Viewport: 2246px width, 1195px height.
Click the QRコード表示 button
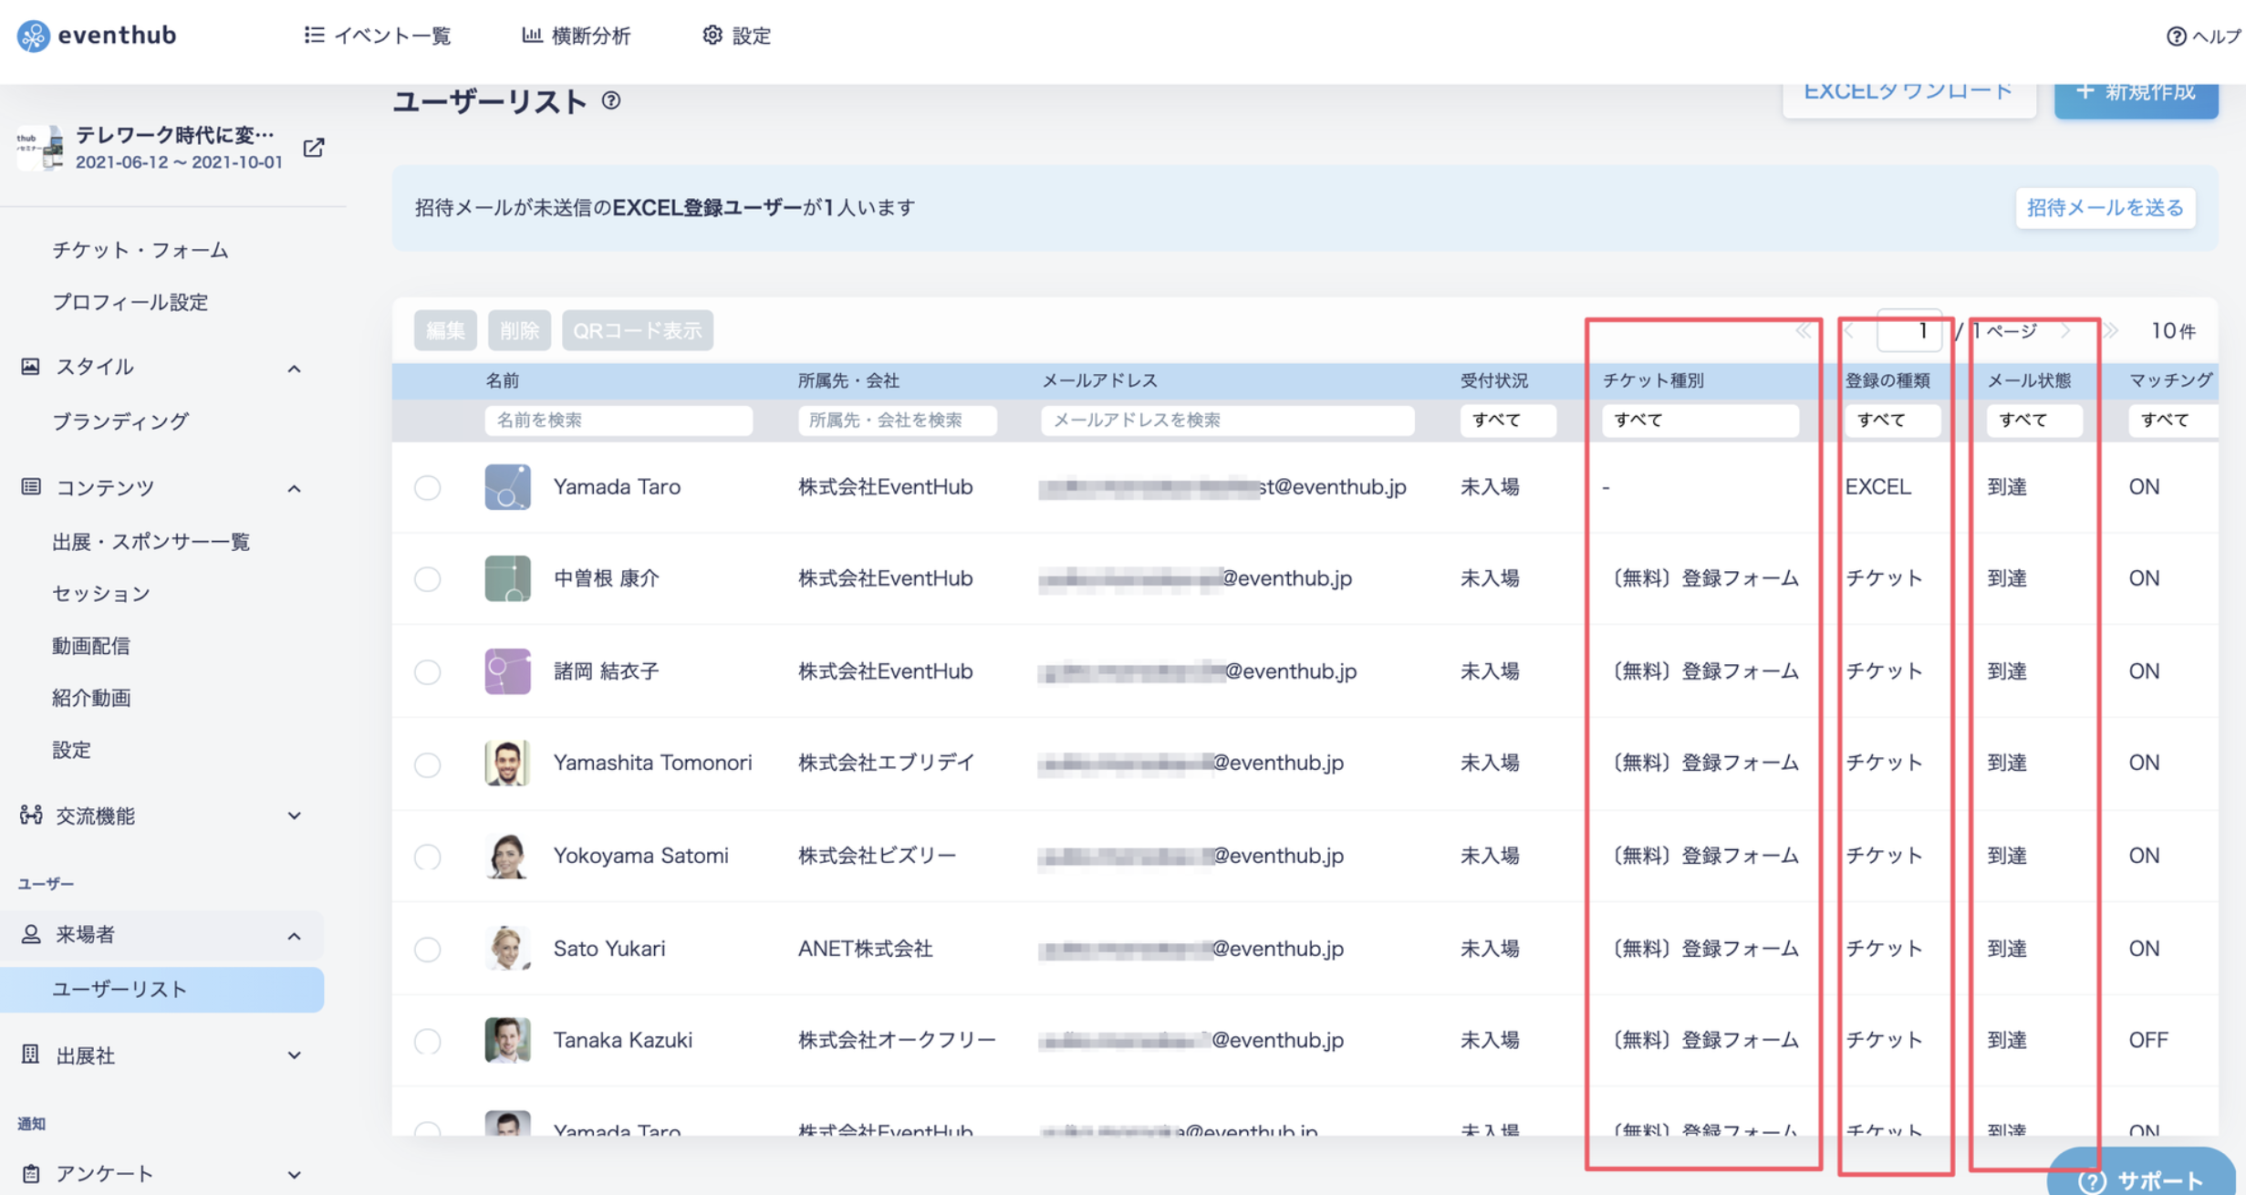(x=637, y=330)
